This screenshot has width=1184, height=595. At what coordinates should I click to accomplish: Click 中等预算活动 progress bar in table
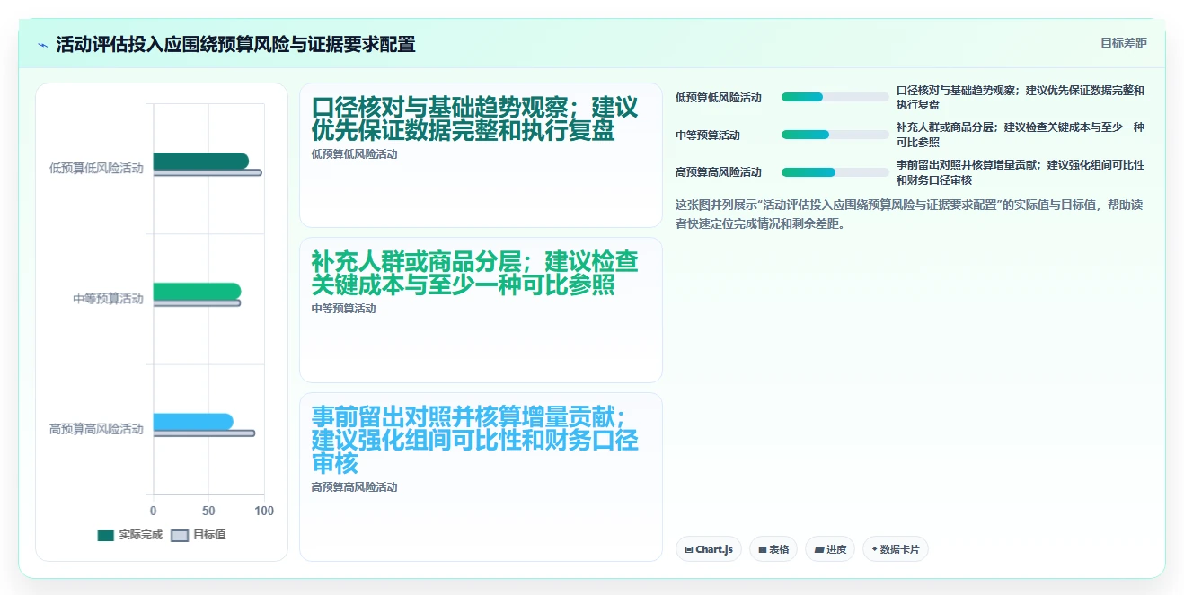coord(835,135)
